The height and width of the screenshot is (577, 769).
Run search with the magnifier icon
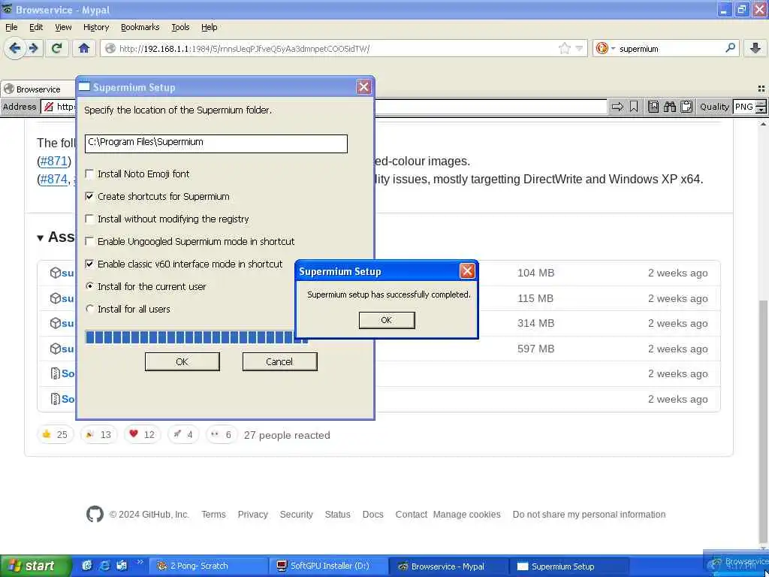(730, 48)
